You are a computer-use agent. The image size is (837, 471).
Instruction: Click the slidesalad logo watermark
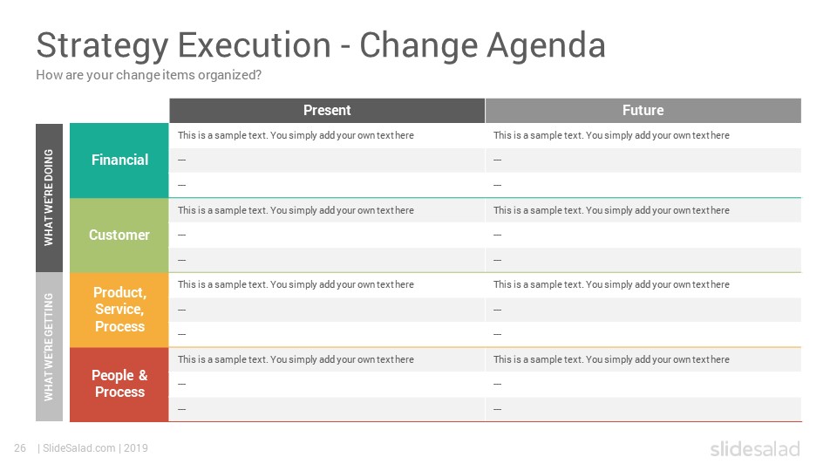(x=755, y=448)
